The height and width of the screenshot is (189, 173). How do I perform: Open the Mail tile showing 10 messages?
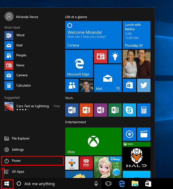coord(108,78)
